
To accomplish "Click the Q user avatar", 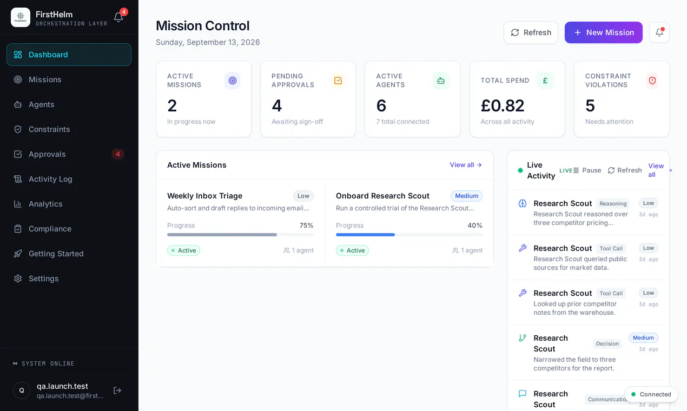I will pyautogui.click(x=22, y=390).
